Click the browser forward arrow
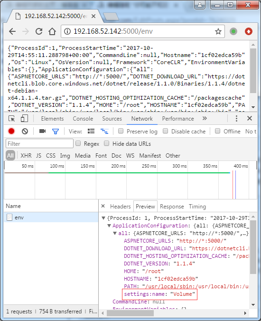 coord(26,31)
